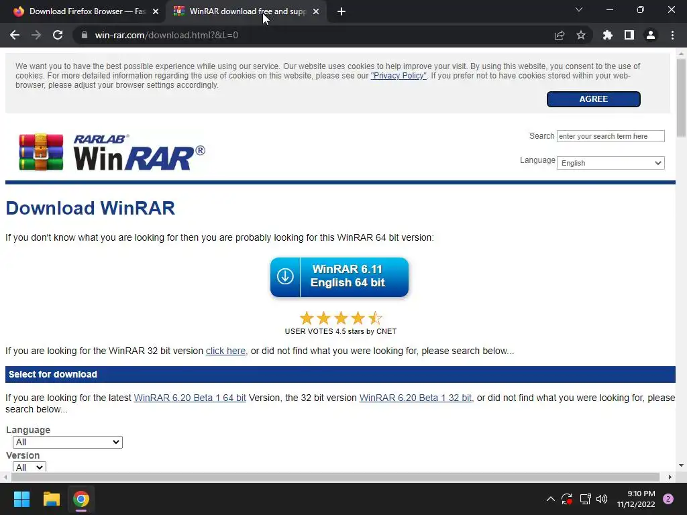Open the Chrome profile avatar

[x=651, y=35]
